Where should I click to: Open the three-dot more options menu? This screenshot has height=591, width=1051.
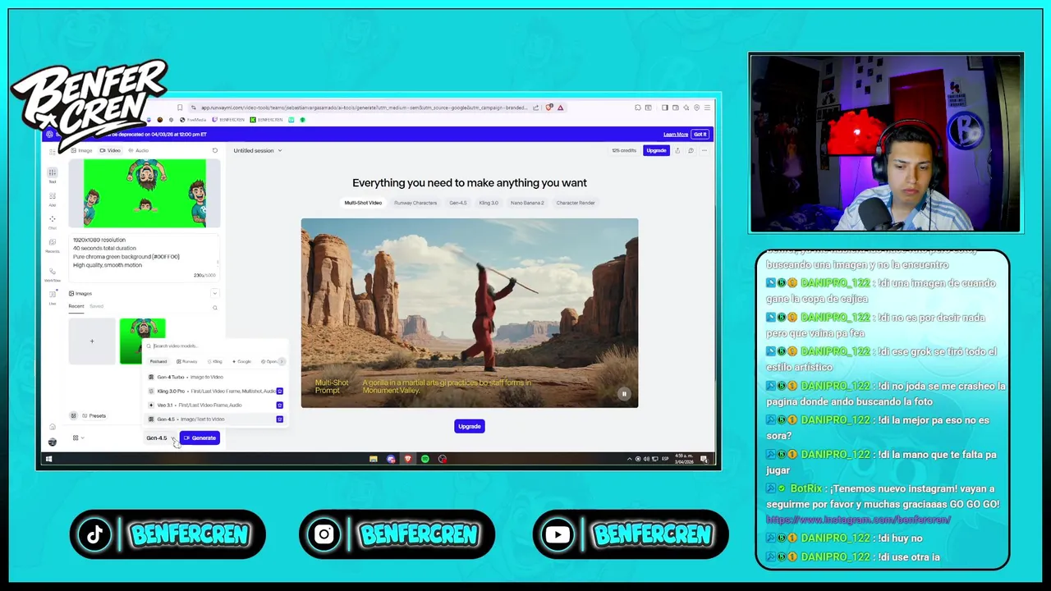pos(704,150)
